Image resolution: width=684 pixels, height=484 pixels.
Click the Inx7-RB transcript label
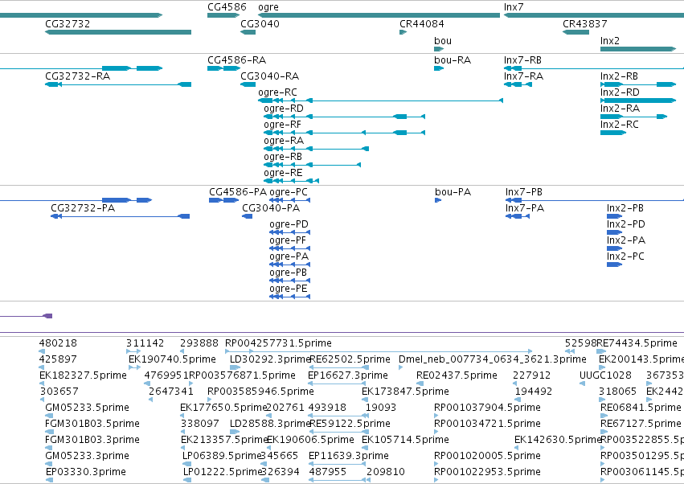(522, 59)
